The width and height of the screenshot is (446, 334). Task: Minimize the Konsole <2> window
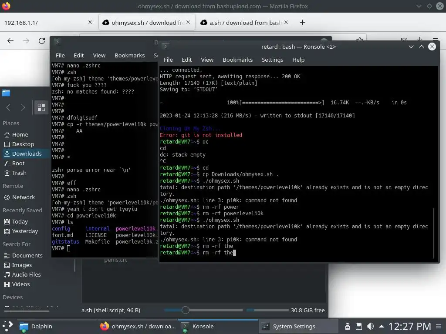click(411, 47)
